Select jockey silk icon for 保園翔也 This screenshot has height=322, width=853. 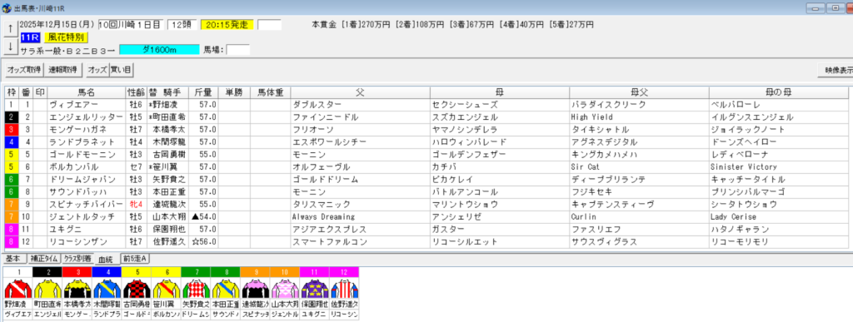(x=314, y=289)
